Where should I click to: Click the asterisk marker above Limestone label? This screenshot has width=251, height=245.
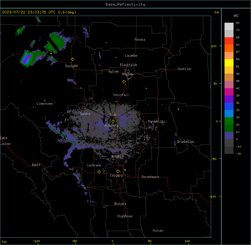point(45,101)
